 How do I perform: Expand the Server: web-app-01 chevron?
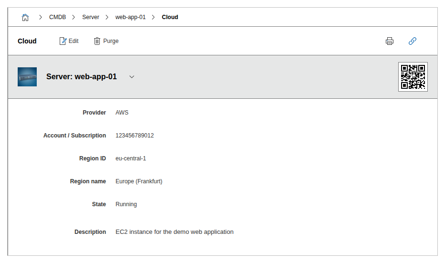[132, 77]
